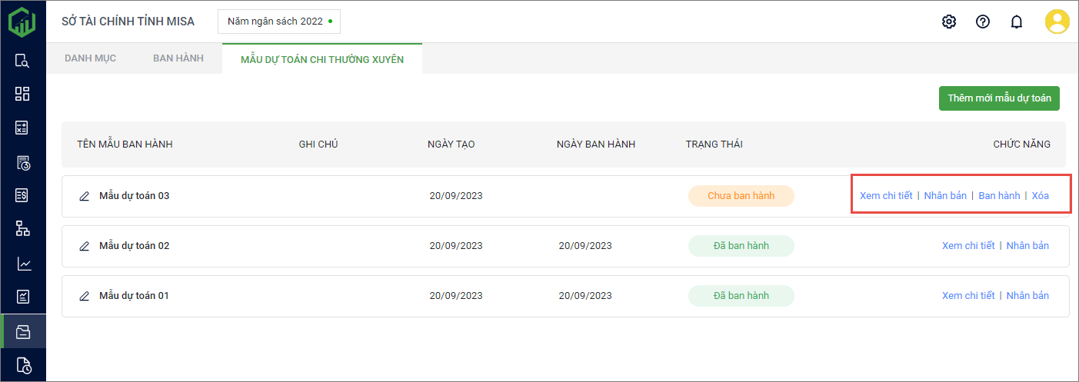Open the Năm ngân sách 2022 selector
The width and height of the screenshot is (1079, 382).
[x=279, y=22]
